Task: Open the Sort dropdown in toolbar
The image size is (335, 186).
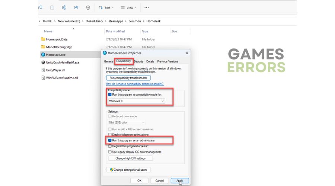Action: tap(106, 8)
